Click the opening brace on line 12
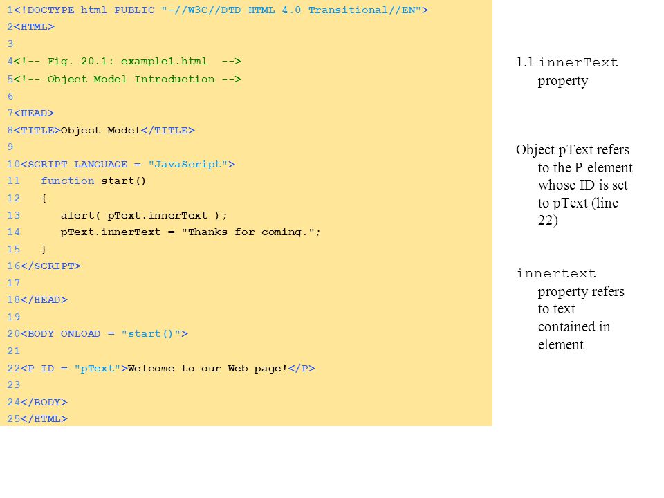 (44, 199)
